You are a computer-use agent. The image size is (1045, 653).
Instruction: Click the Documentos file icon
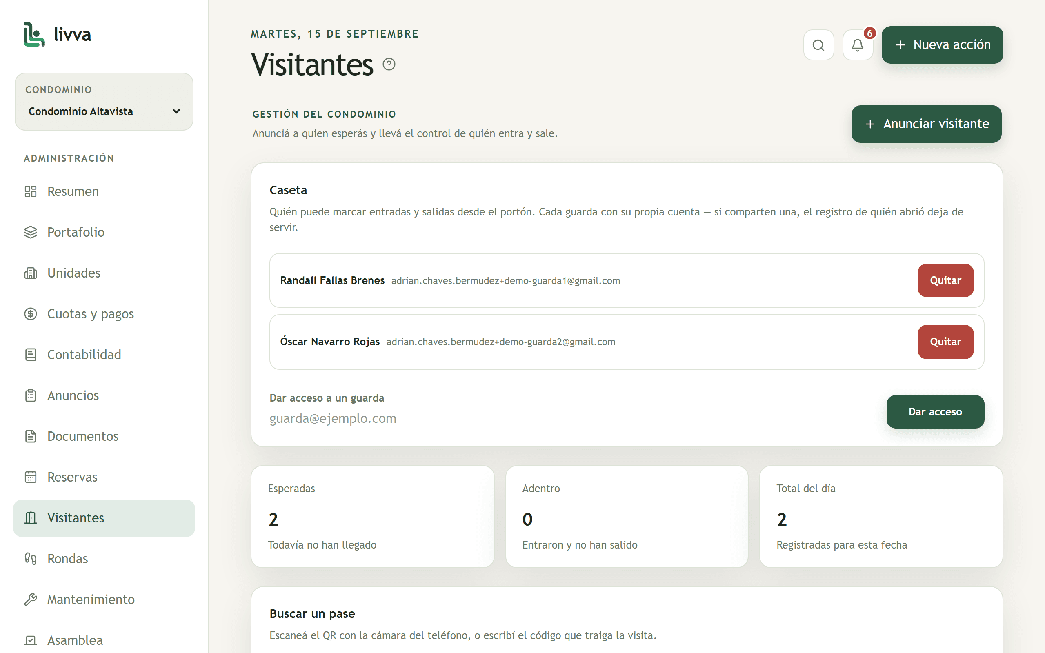click(31, 436)
